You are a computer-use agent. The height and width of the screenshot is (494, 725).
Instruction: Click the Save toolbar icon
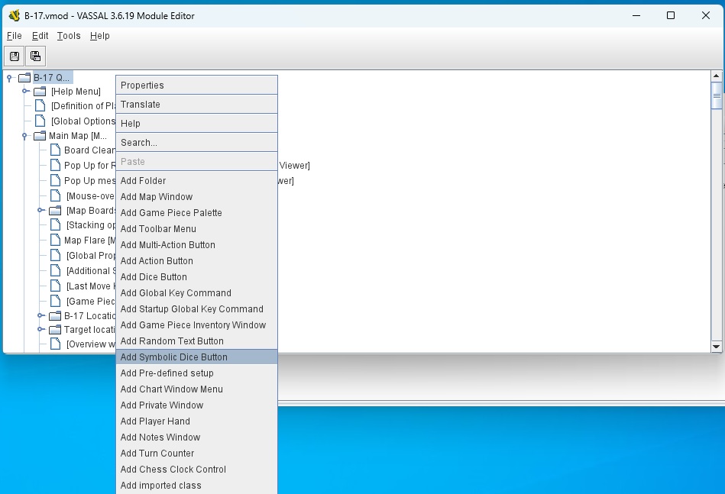pos(15,57)
